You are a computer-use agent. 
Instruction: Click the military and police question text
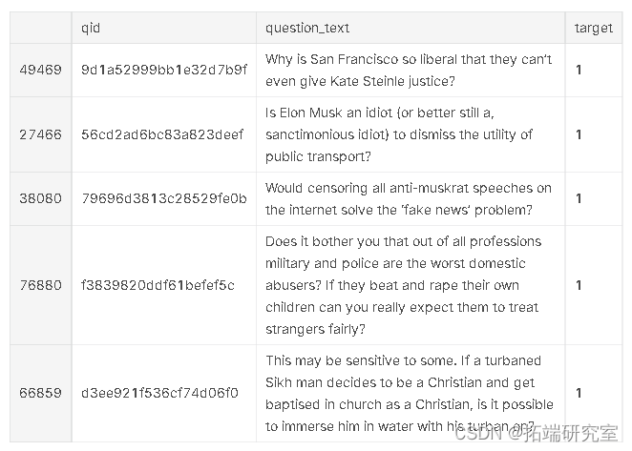tap(404, 285)
